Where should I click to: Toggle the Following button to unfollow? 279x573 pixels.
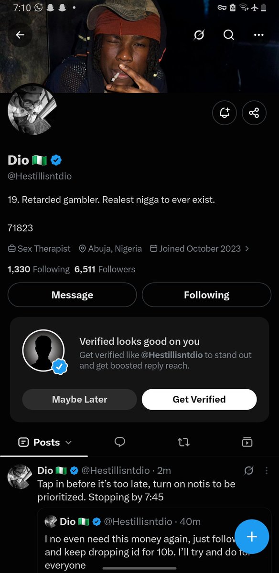pos(206,295)
